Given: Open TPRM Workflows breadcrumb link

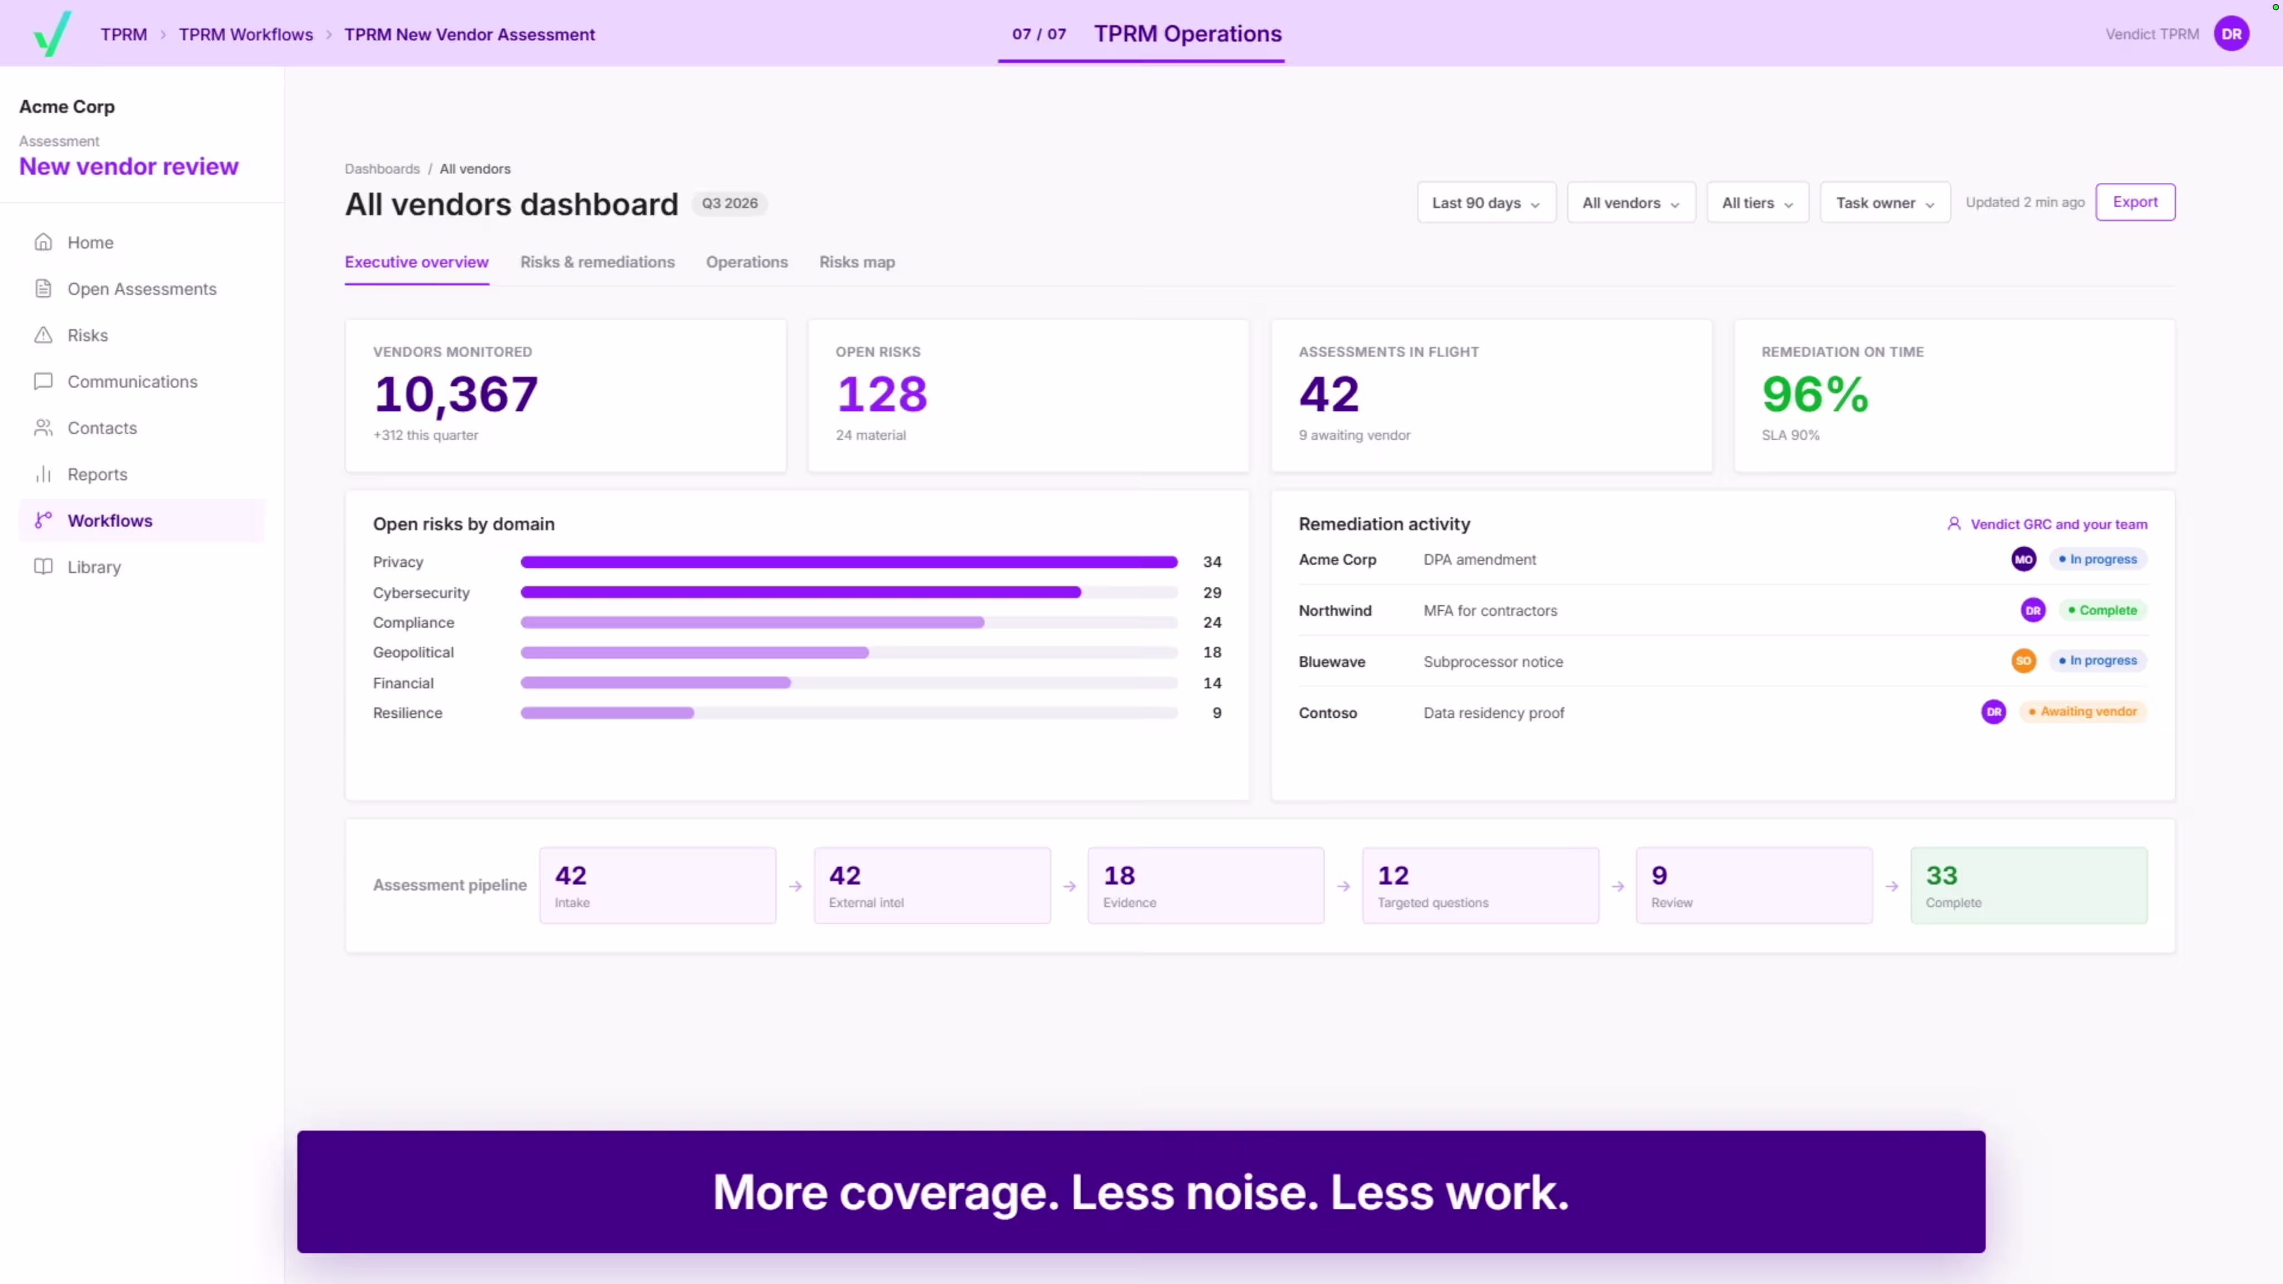Looking at the screenshot, I should [x=245, y=35].
